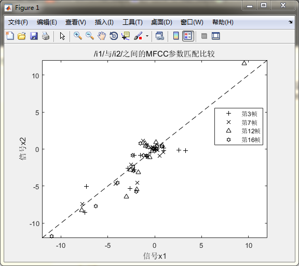The height and width of the screenshot is (266, 299).
Task: Close the Figure 1 window
Action: [283, 5]
